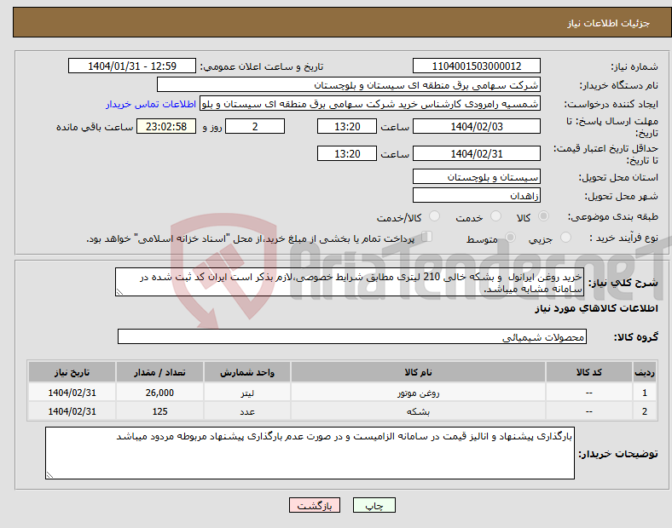Click the price validity date 1404/02/31 field
The height and width of the screenshot is (528, 672).
tap(476, 153)
